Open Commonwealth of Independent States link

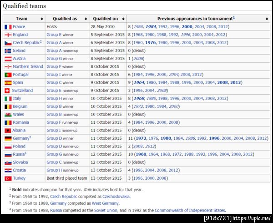coord(190,211)
